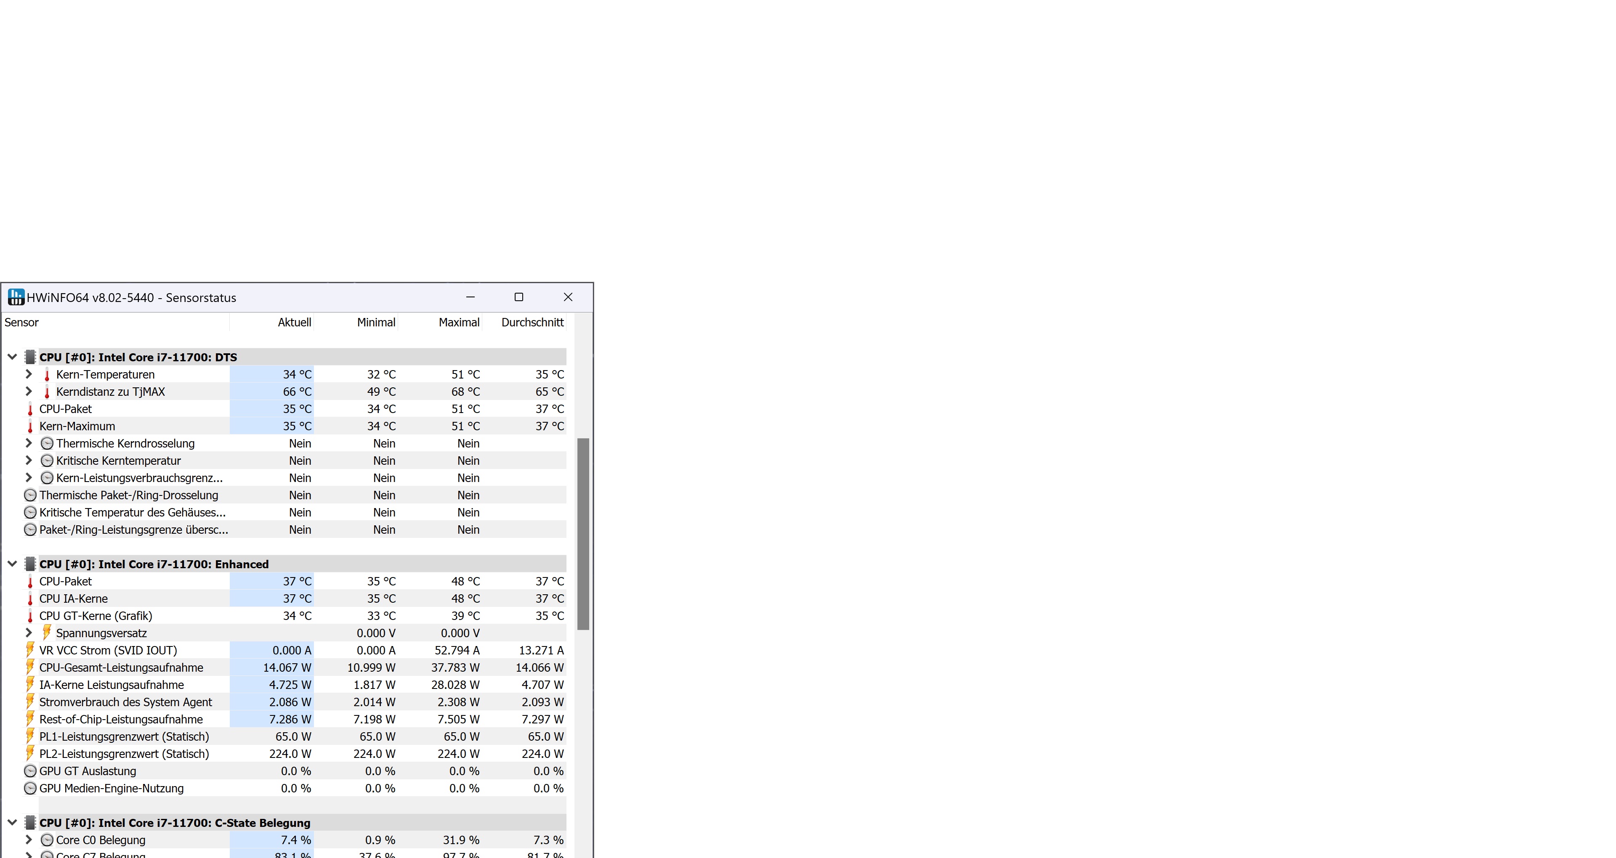Expand the Spannungsversatz entry
Viewport: 1616px width, 858px height.
[28, 633]
